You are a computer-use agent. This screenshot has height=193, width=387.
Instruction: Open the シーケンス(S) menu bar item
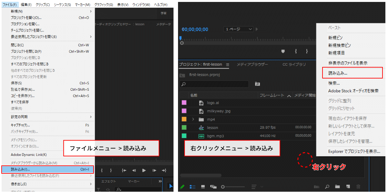point(62,5)
